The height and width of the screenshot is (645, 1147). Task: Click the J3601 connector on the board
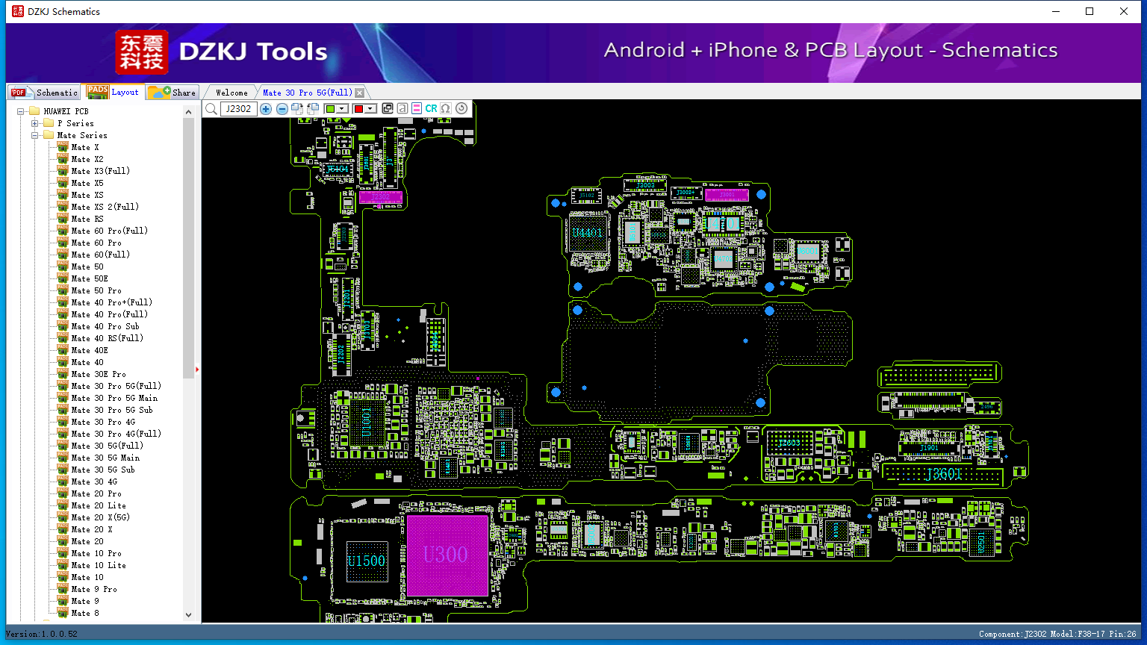(943, 474)
